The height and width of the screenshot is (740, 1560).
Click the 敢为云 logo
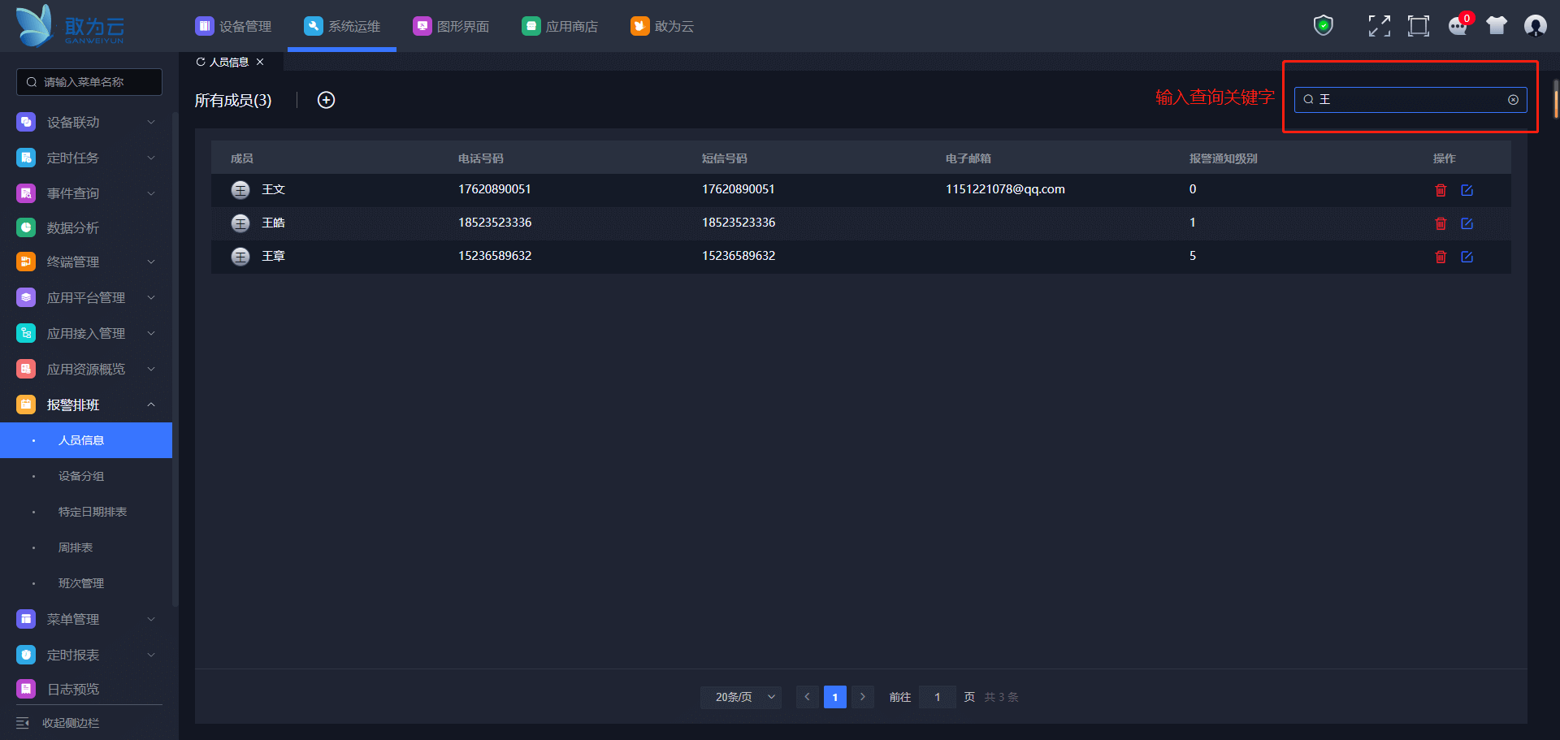70,26
